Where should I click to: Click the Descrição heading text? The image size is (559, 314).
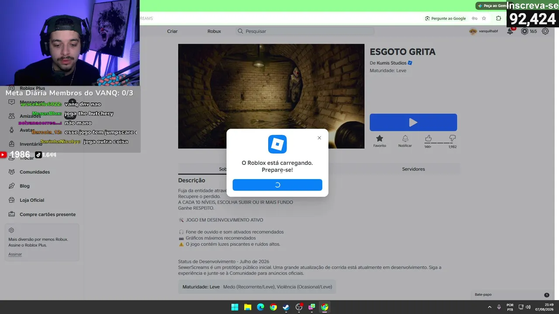tap(191, 180)
